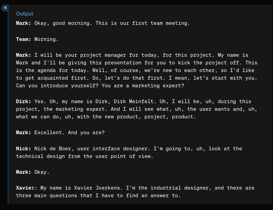The width and height of the screenshot is (273, 210).
Task: Click the Mark label before the lone "Okay."
Action: pyautogui.click(x=23, y=172)
